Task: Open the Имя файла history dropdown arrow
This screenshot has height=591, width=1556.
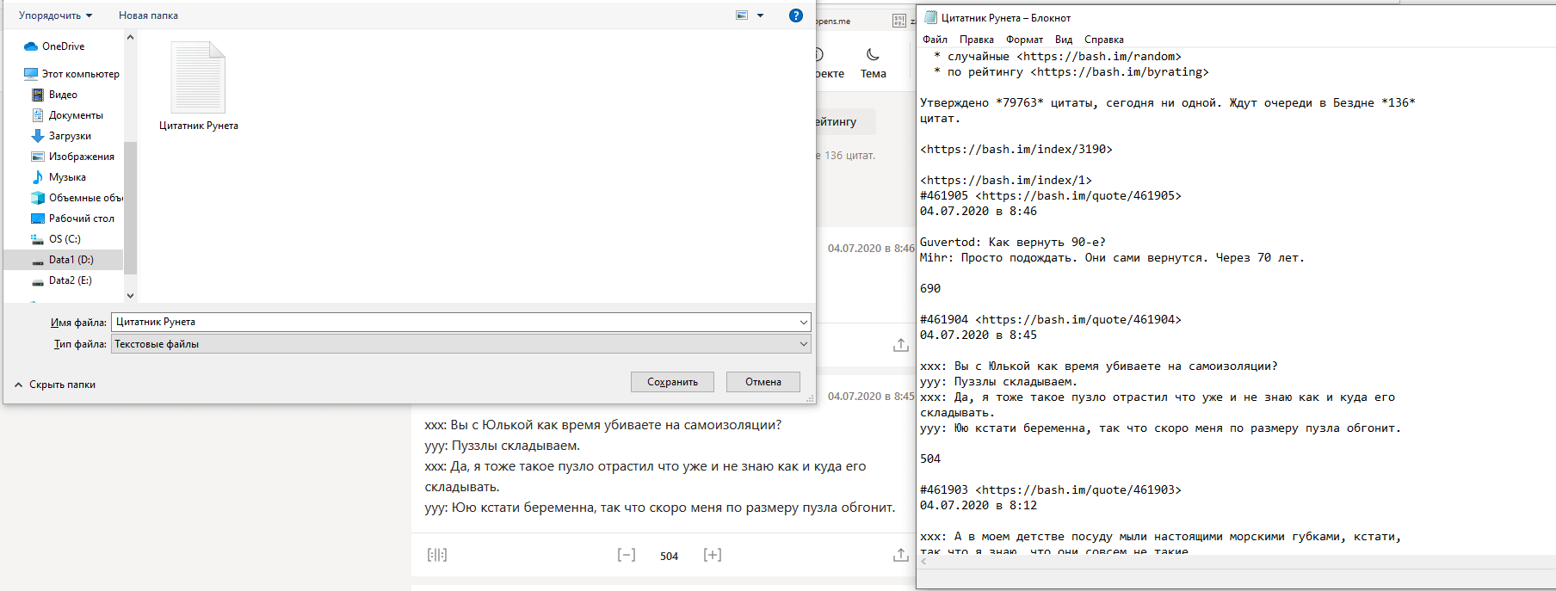Action: [803, 323]
